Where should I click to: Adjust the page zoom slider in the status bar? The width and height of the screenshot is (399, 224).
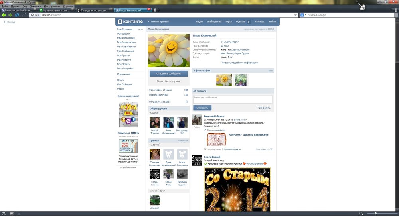375,214
